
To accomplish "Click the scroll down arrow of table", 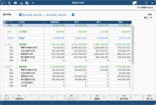I will click(x=133, y=90).
